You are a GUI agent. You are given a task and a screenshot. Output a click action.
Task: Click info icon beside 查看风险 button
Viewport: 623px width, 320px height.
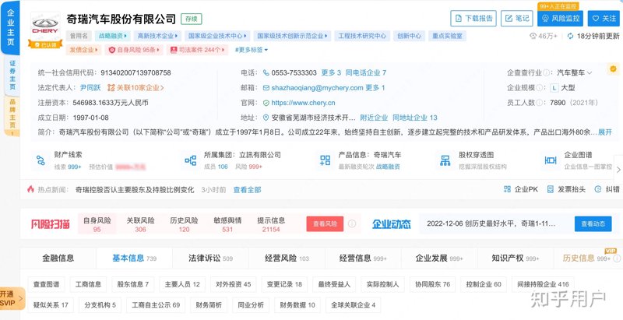click(x=352, y=224)
